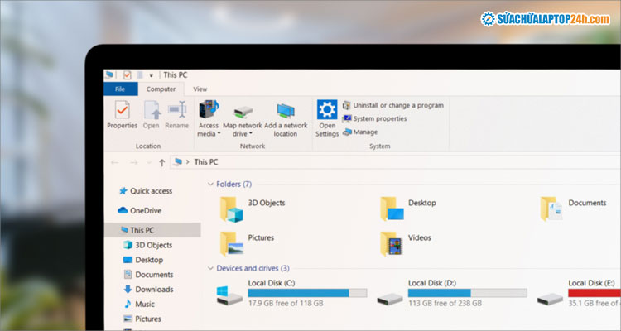Click Uninstall or change a program
This screenshot has height=331, width=621.
coord(397,105)
